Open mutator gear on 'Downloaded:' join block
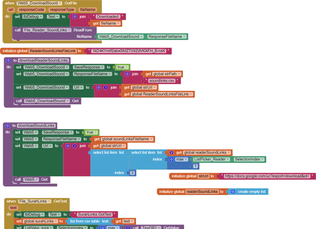This screenshot has height=229, width=316. [x=75, y=16]
